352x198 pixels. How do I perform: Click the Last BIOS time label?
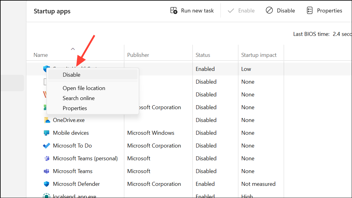point(311,34)
